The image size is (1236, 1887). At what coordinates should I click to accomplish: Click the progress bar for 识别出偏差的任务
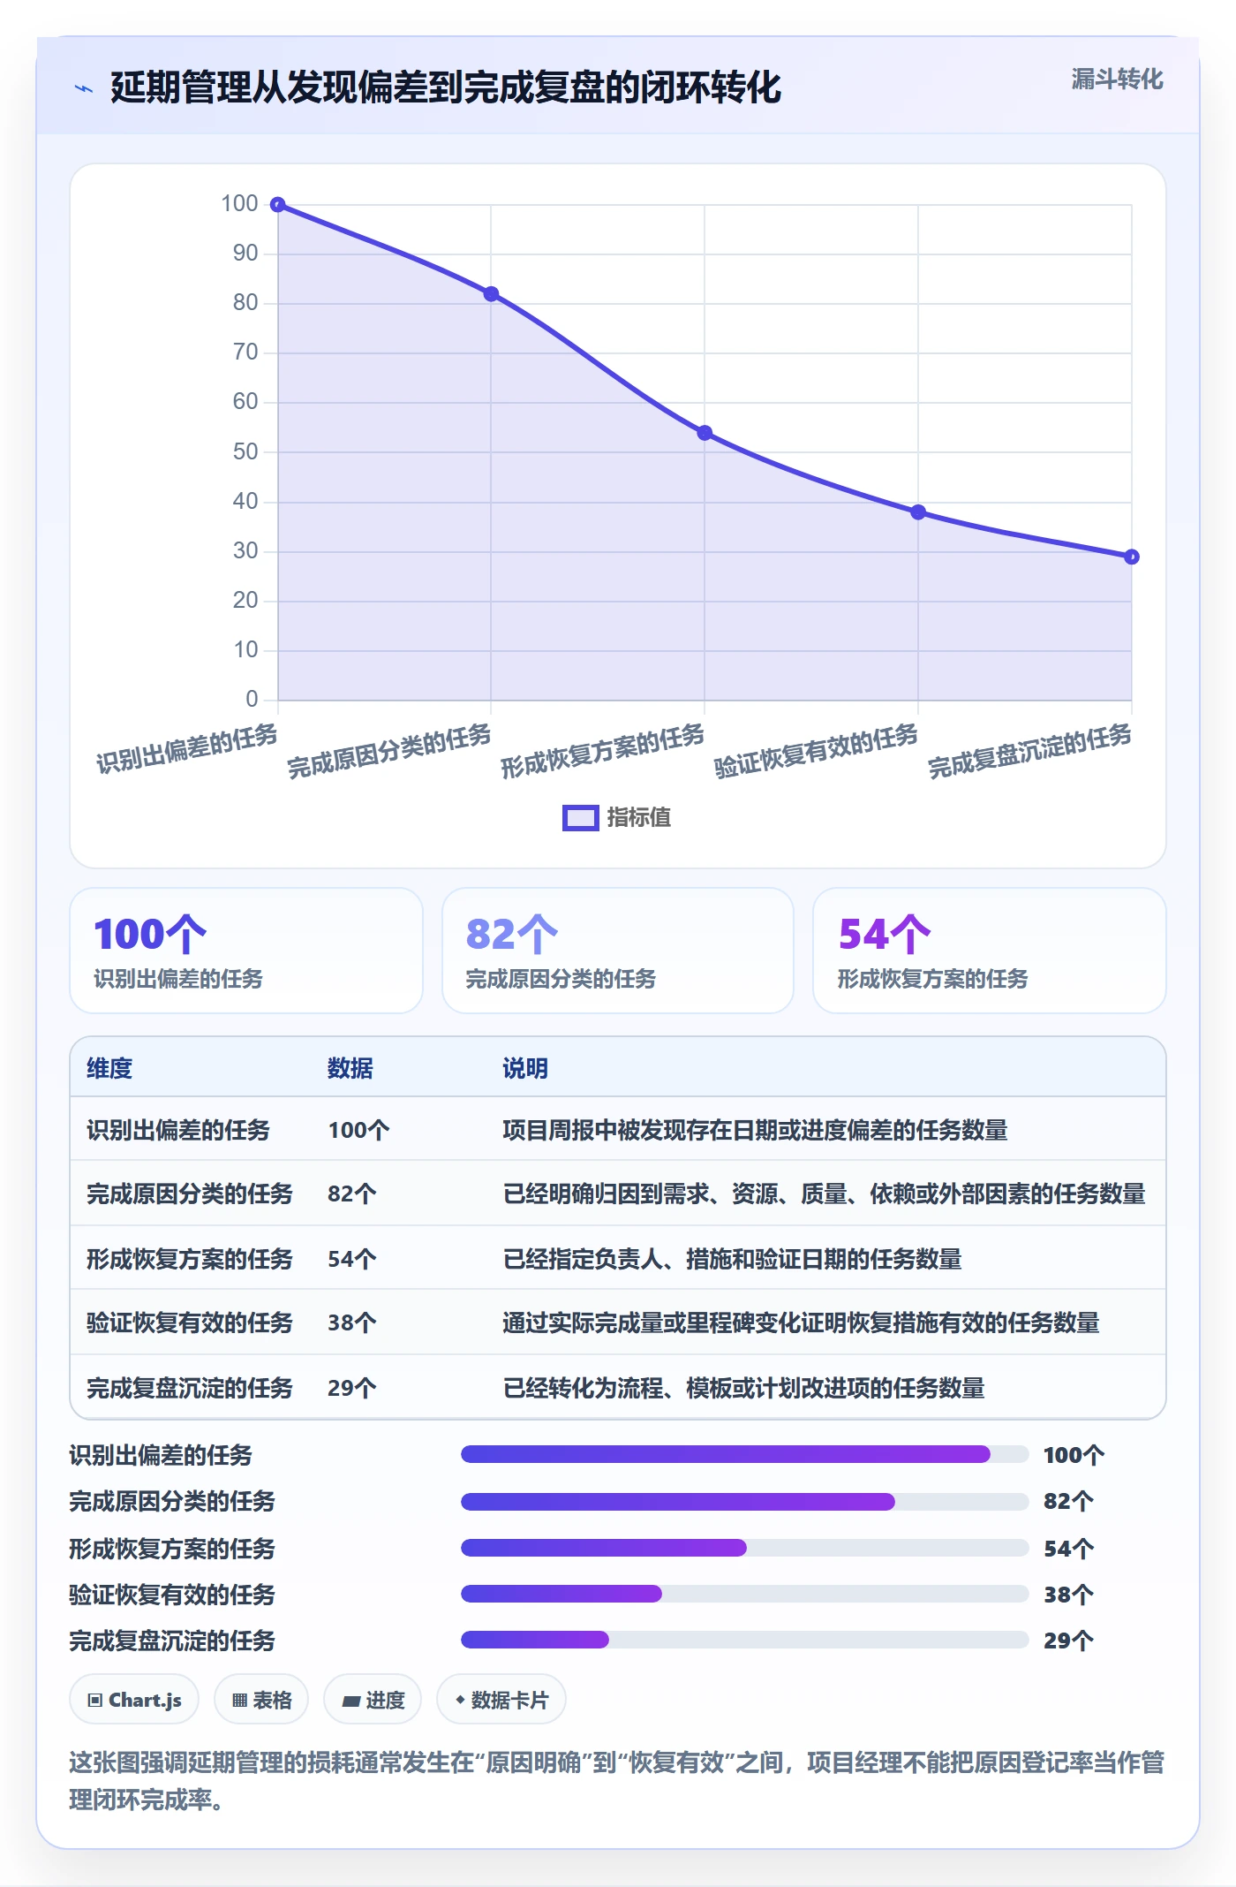(745, 1454)
